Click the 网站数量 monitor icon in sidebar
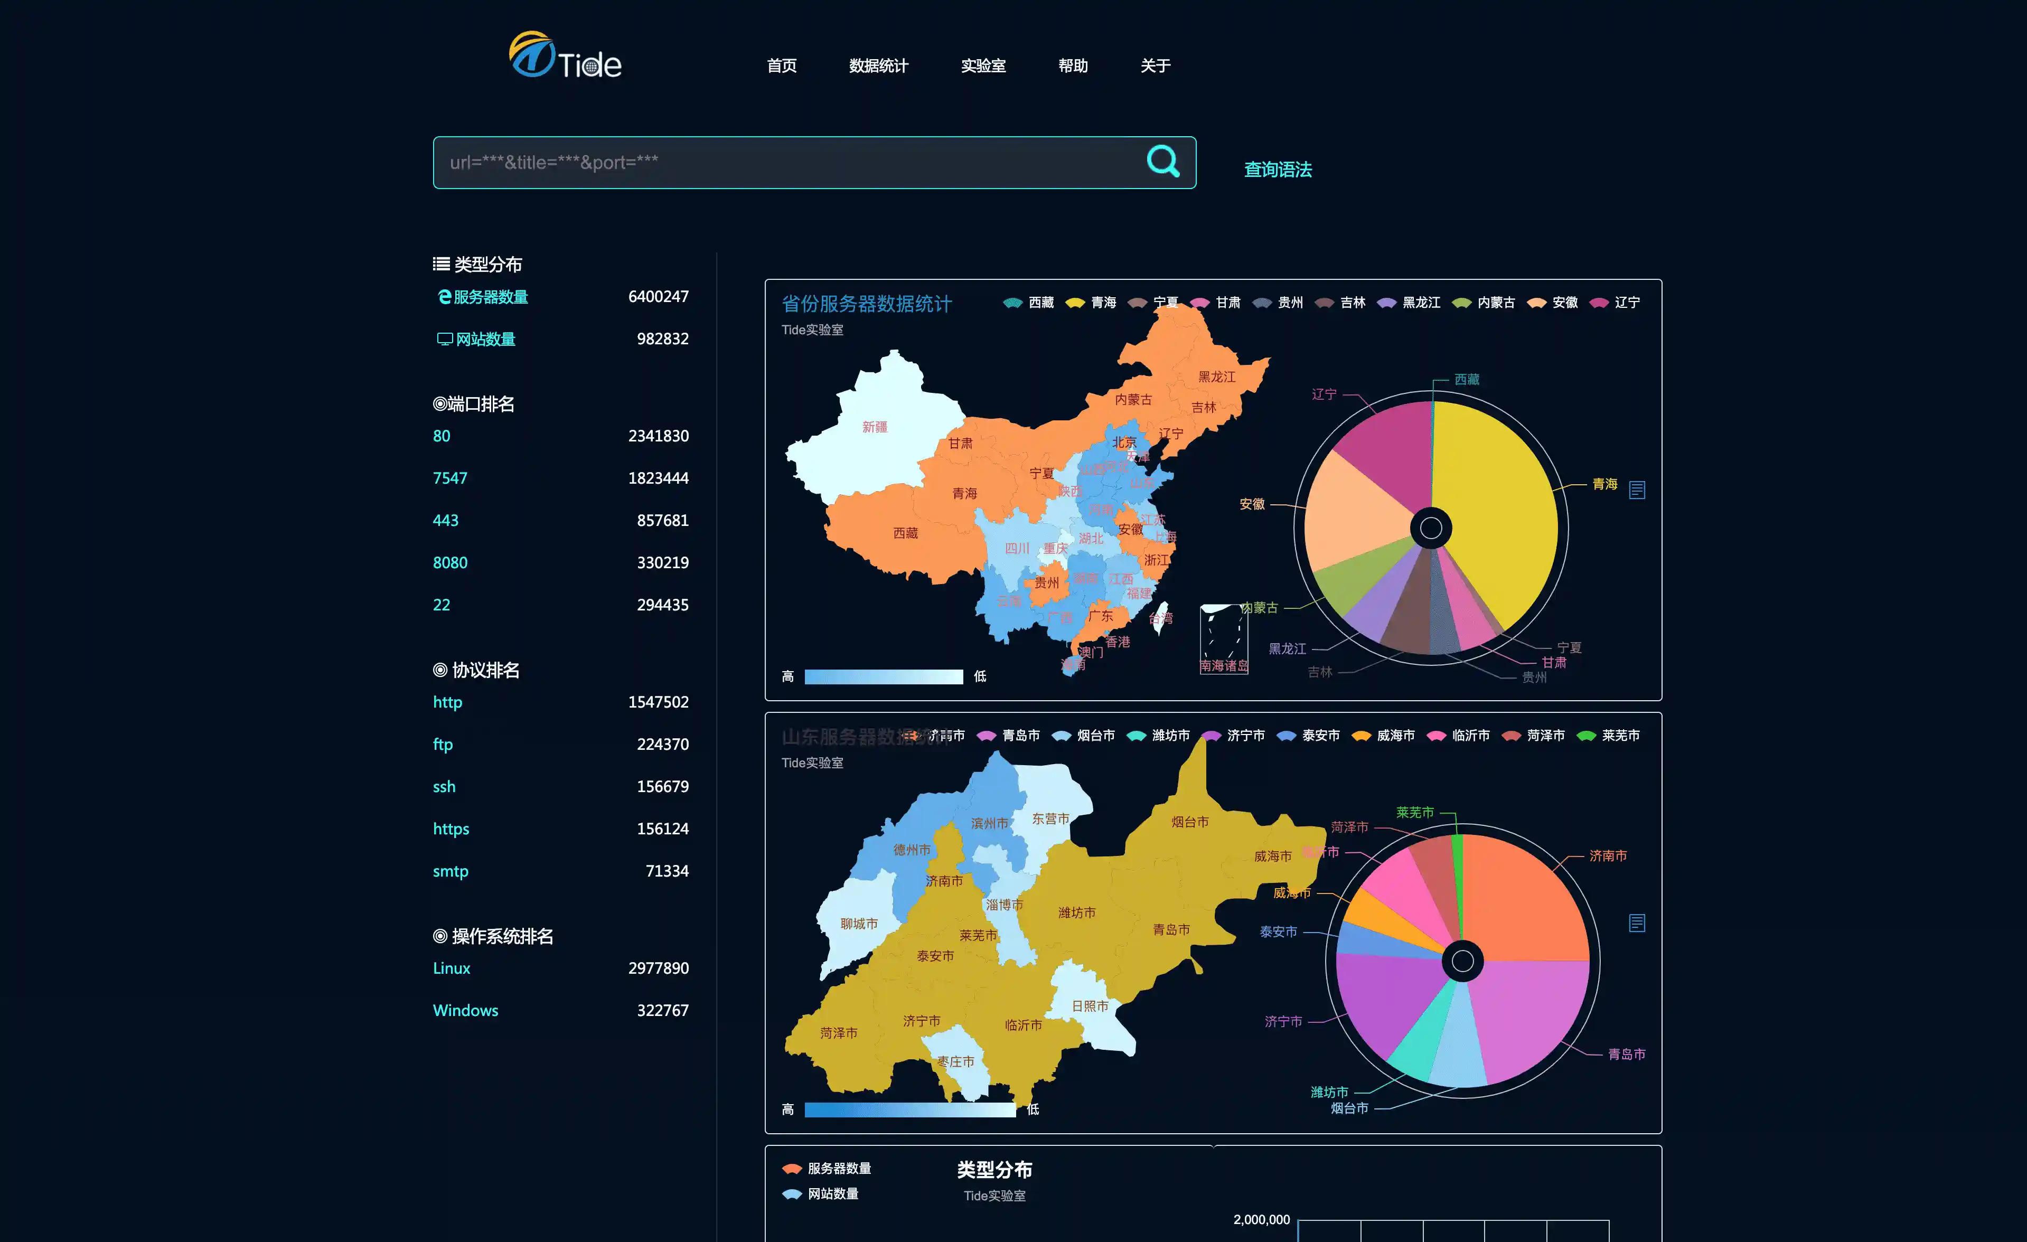This screenshot has height=1242, width=2027. pos(444,339)
